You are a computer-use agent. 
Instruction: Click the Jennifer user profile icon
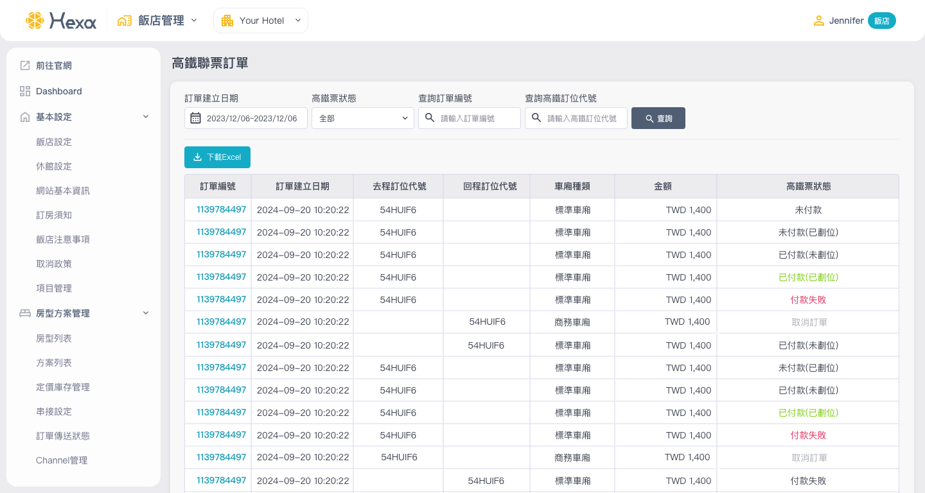click(x=818, y=21)
